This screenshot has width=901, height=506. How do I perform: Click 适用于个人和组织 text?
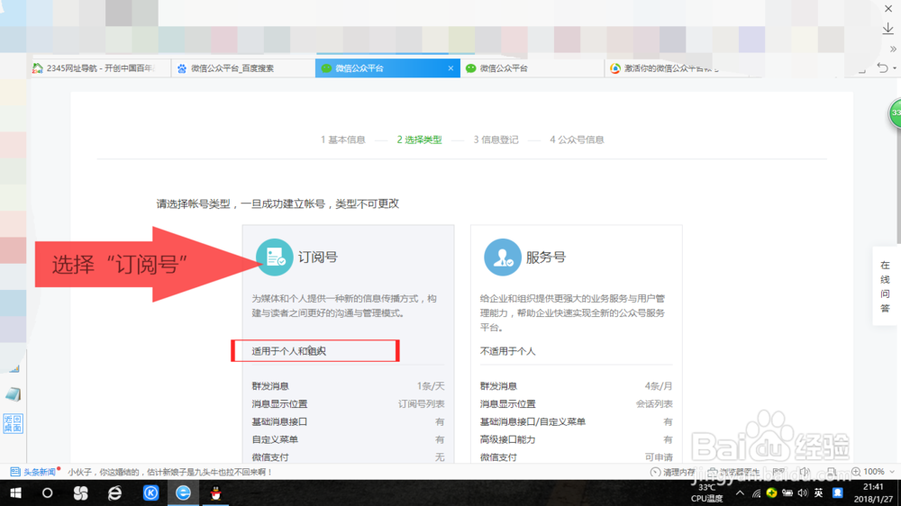(289, 351)
